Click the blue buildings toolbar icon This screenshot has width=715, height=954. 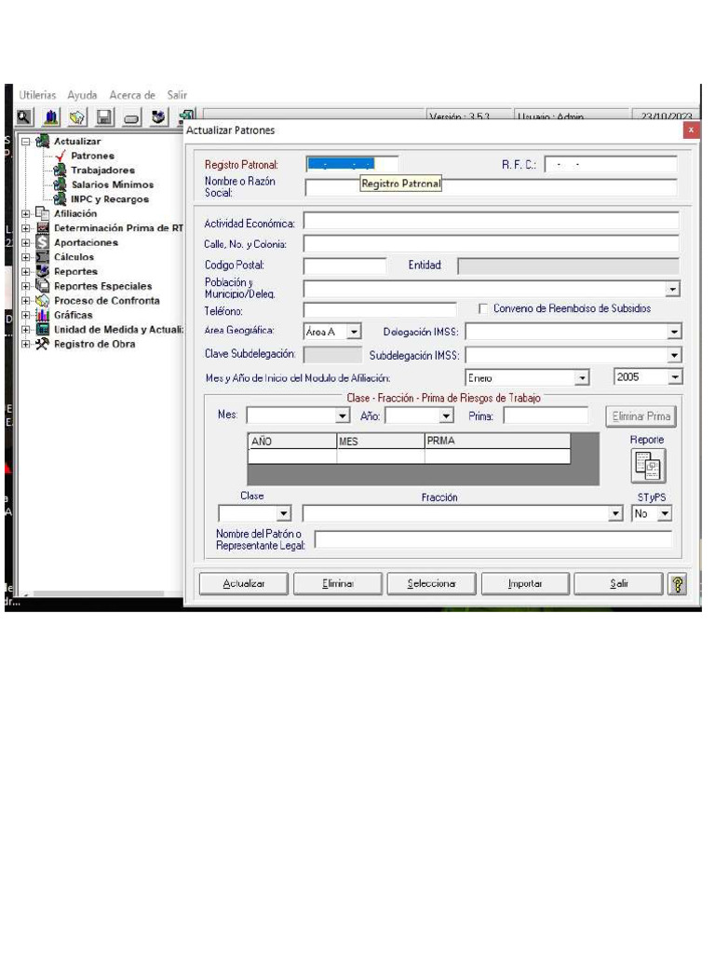pyautogui.click(x=51, y=116)
